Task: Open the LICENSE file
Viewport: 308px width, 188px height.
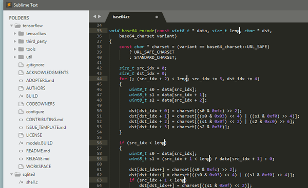Action: click(34, 135)
